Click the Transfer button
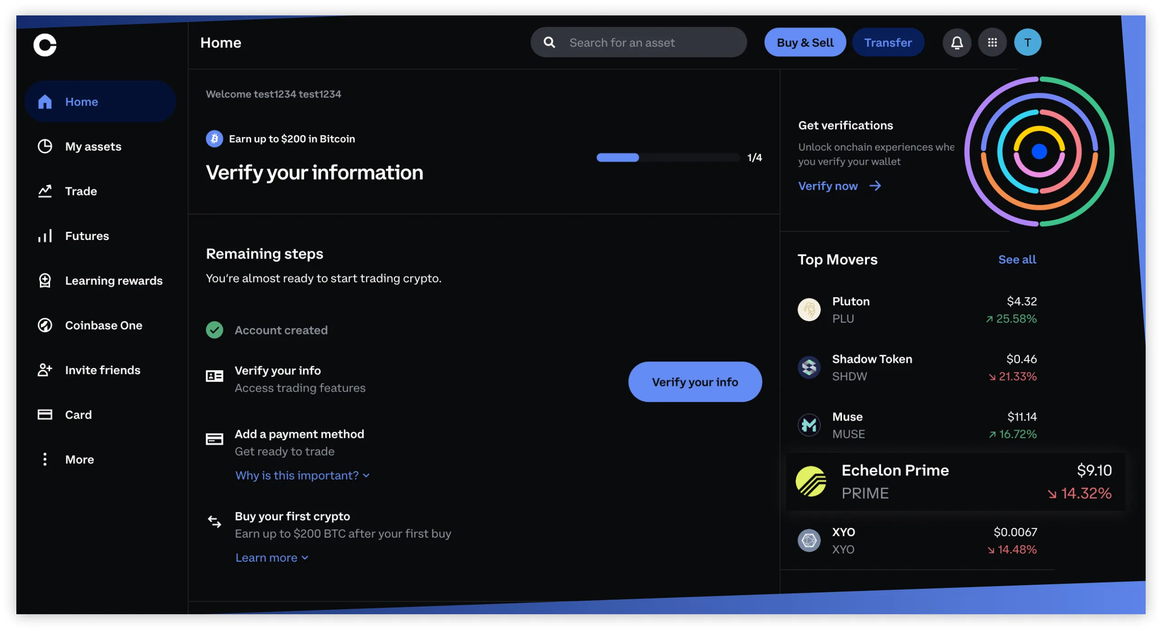This screenshot has height=631, width=1162. click(x=888, y=42)
